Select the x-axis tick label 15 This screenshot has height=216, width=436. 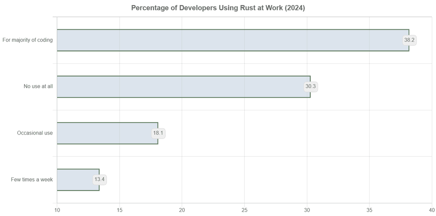tap(120, 210)
